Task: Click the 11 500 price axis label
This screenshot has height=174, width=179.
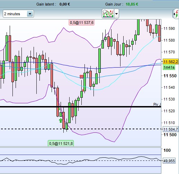Action: [x=170, y=135]
